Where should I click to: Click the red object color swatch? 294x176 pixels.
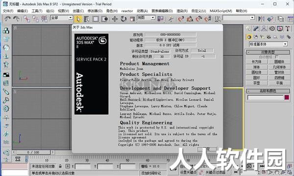[287, 97]
